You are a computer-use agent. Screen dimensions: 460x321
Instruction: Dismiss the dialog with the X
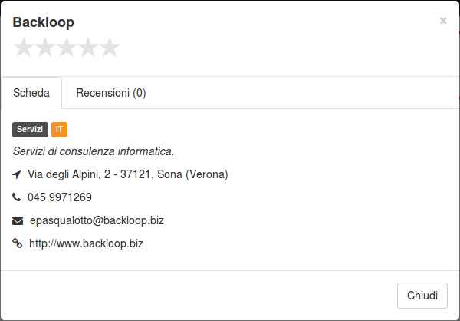pyautogui.click(x=443, y=21)
